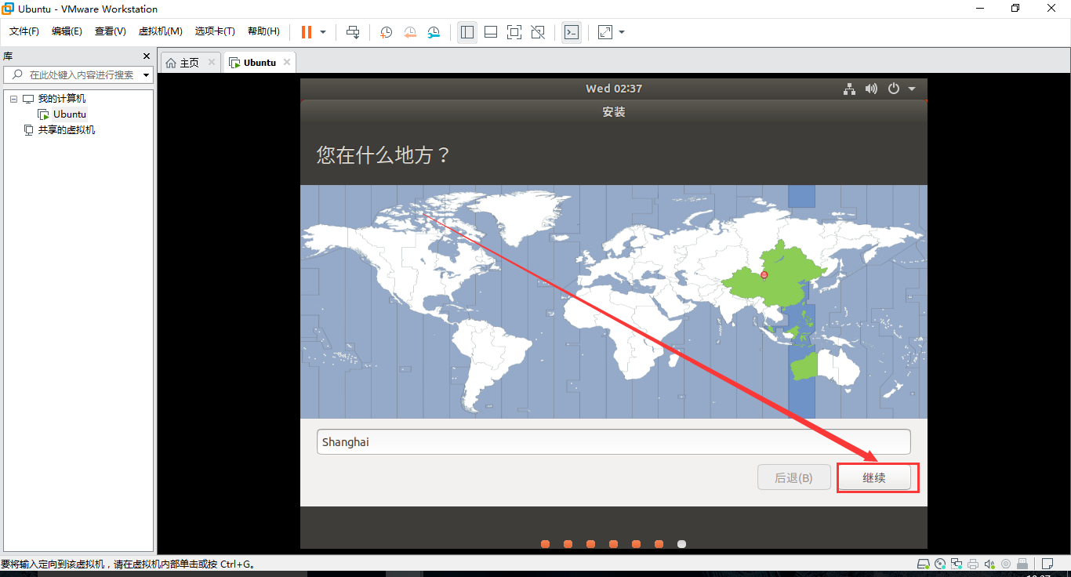The image size is (1071, 577).
Task: Open the 帮助(H) menu
Action: click(x=263, y=31)
